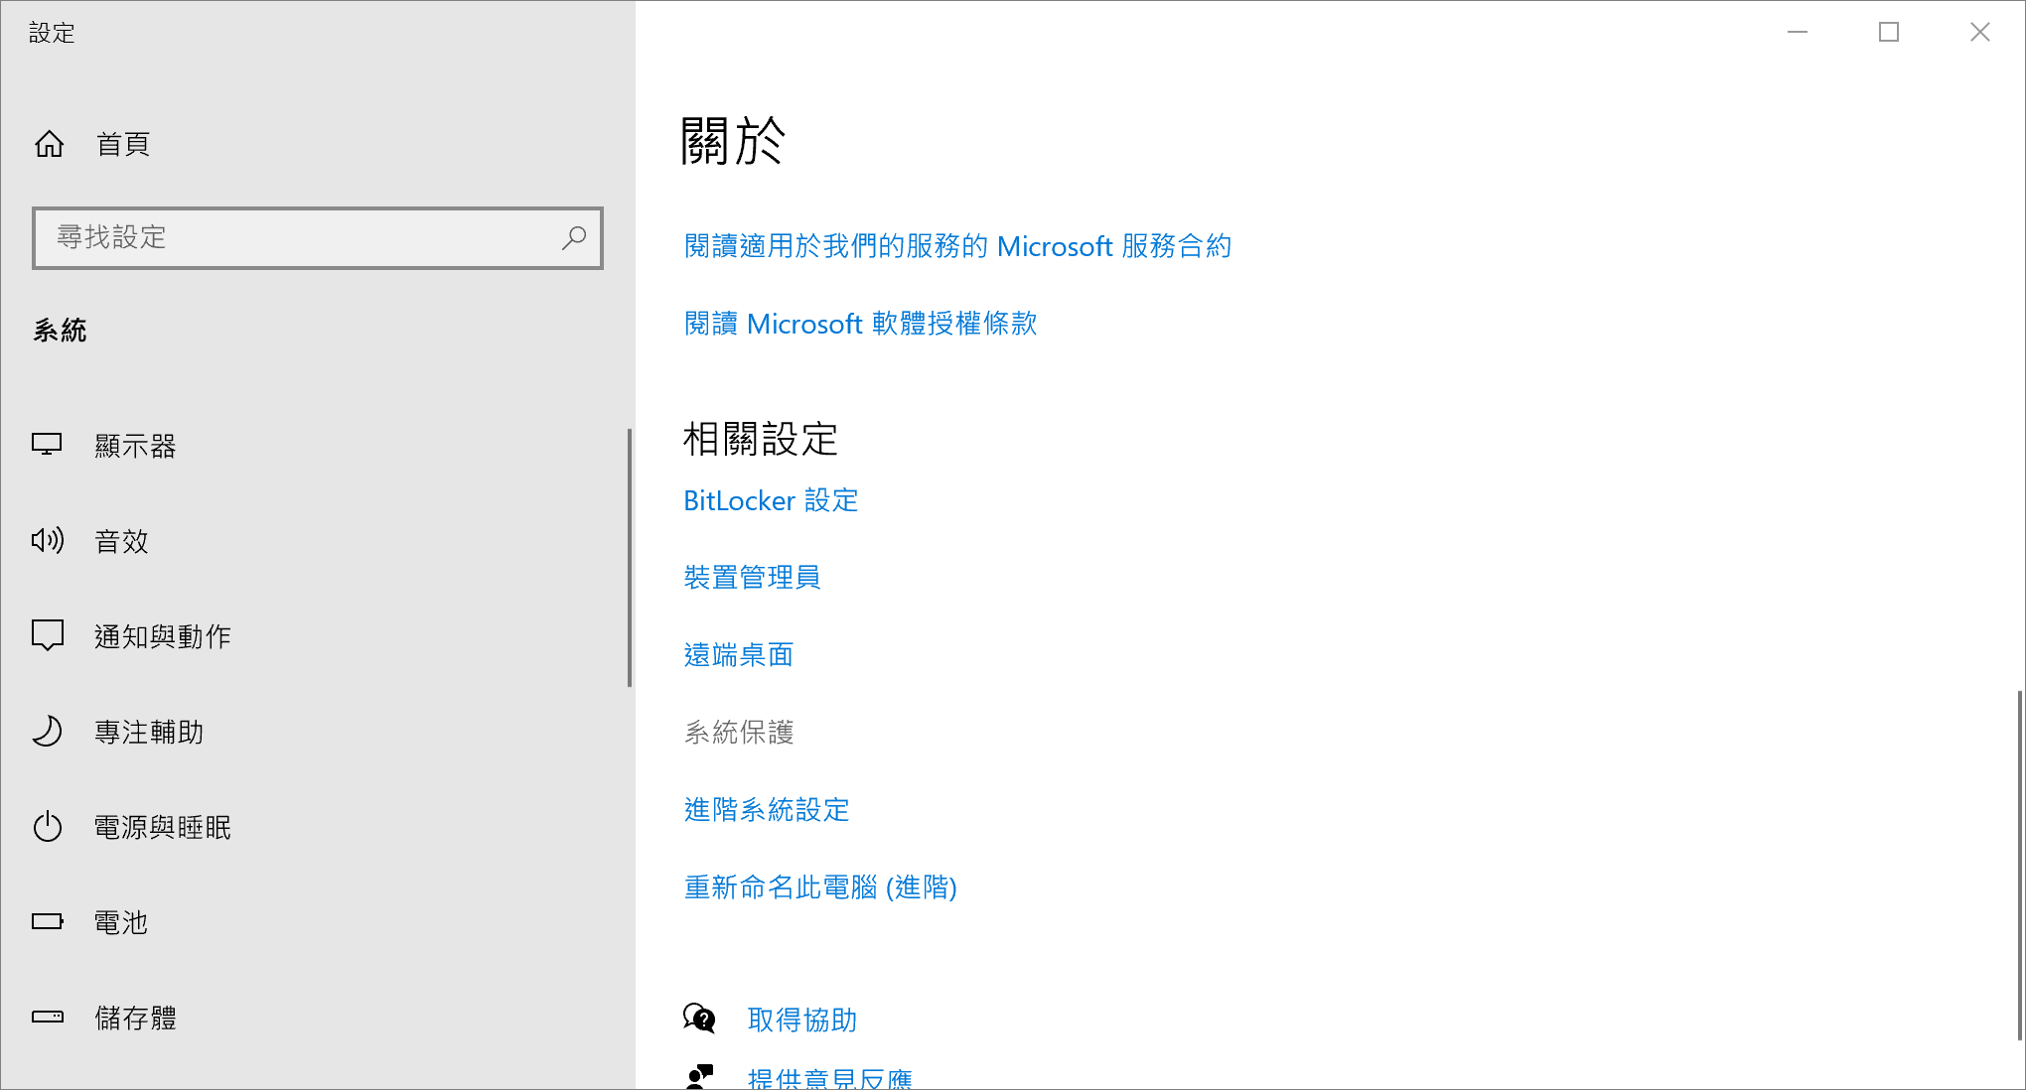Viewport: 2026px width, 1090px height.
Task: Click into 尋找設定 search field
Action: (318, 237)
